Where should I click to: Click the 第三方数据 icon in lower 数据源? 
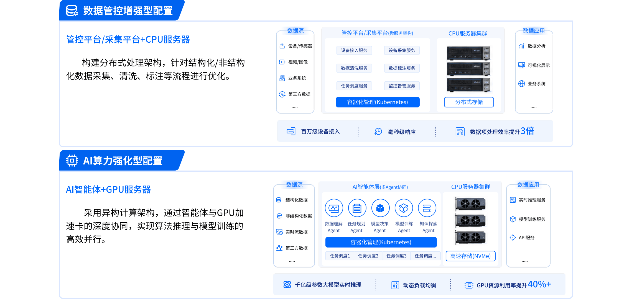pyautogui.click(x=279, y=248)
